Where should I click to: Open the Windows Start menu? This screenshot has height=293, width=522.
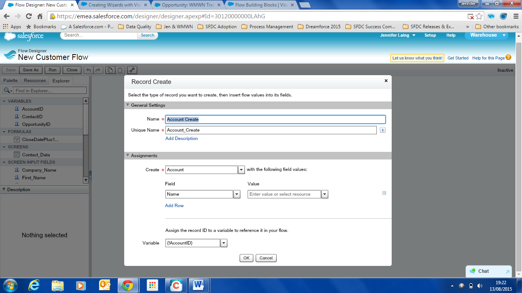click(10, 285)
